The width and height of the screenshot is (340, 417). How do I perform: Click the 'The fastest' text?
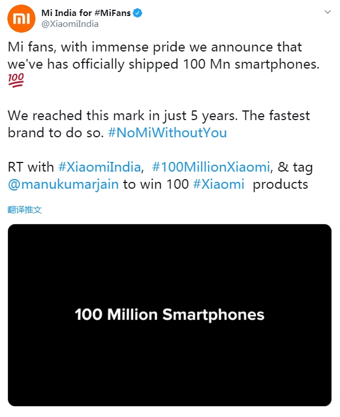tap(276, 116)
